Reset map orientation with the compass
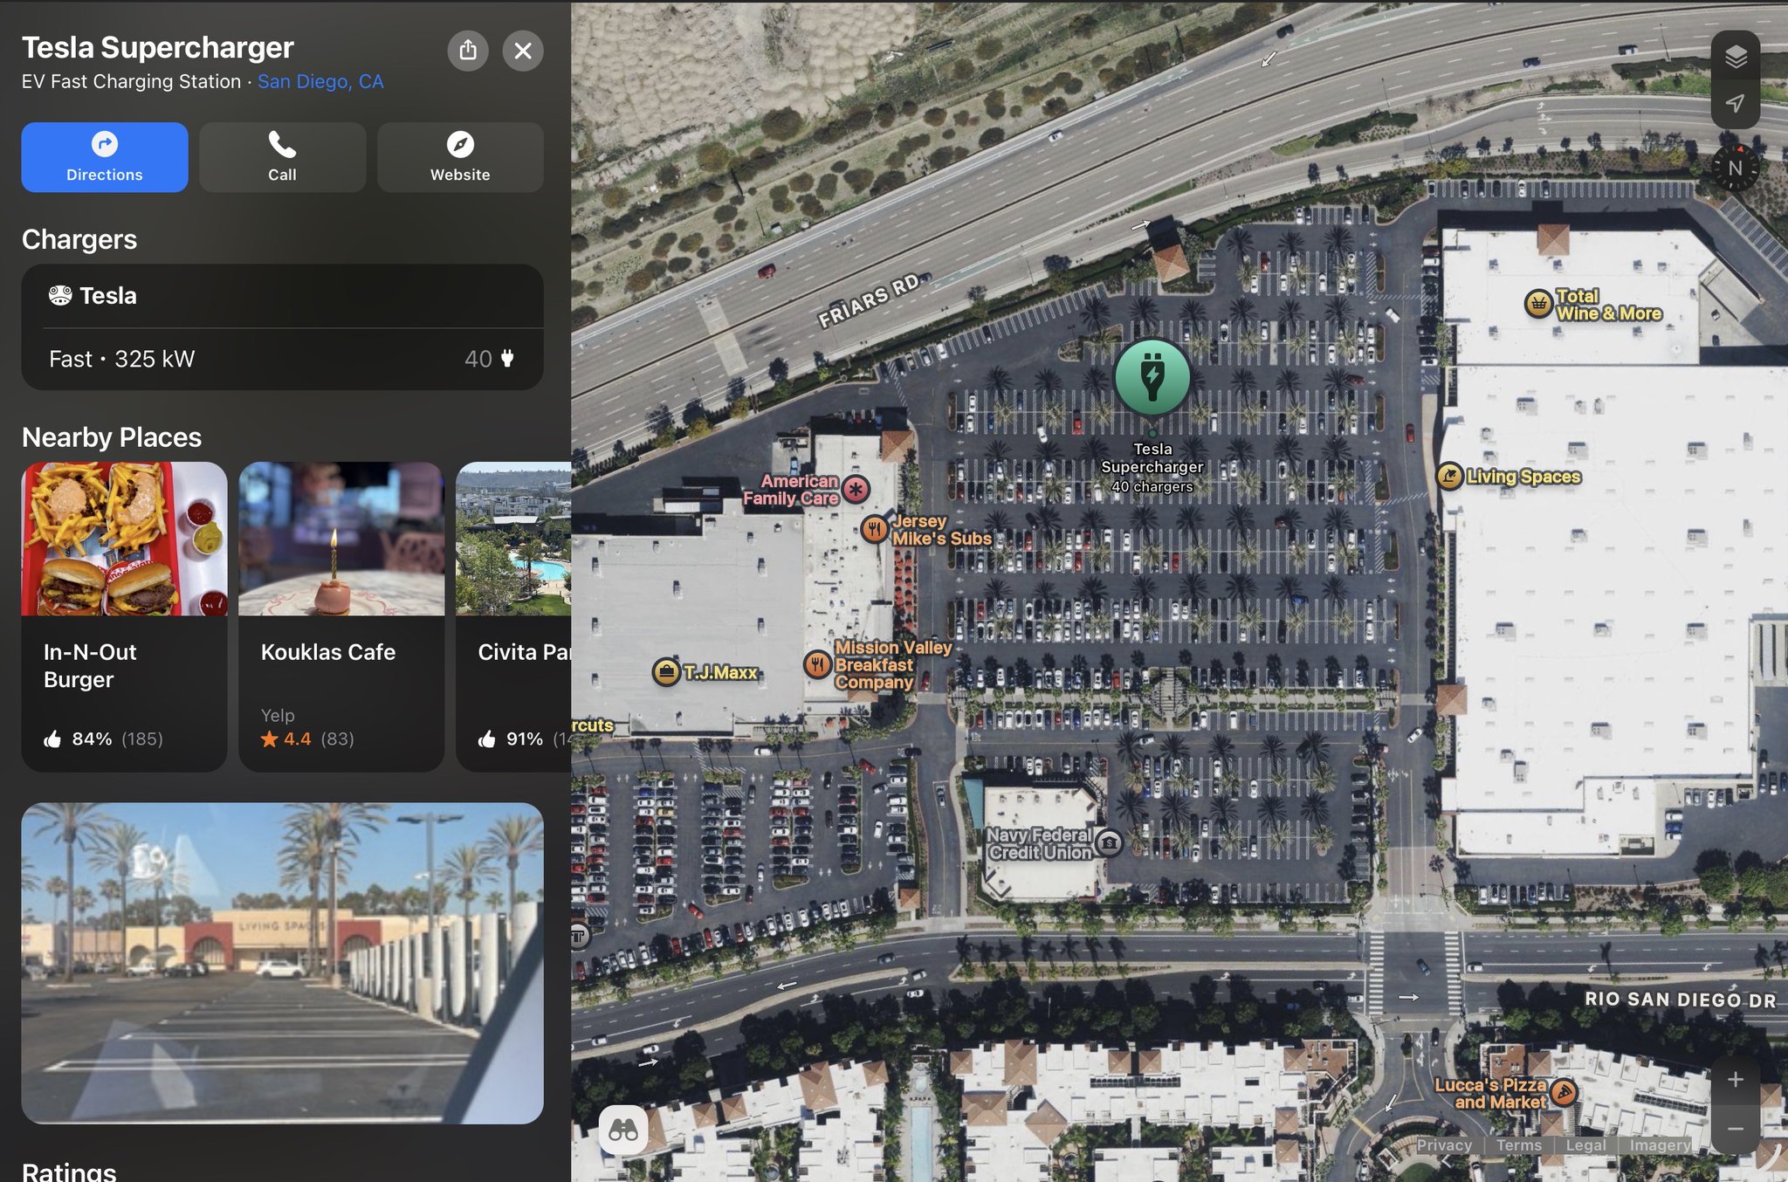1788x1182 pixels. pos(1735,168)
